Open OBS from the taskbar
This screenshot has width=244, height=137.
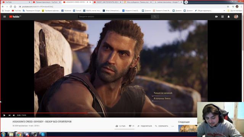[35, 134]
